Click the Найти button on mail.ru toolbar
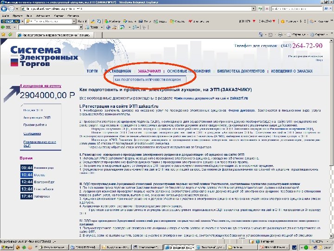334x251 pixels. click(82, 21)
